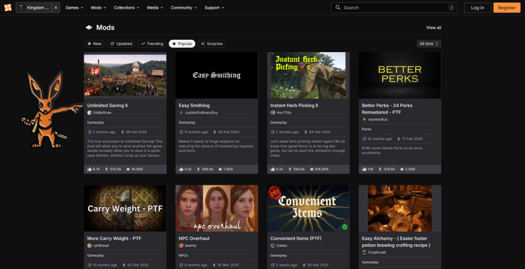525x269 pixels.
Task: Open the All time range dropdown
Action: point(429,44)
